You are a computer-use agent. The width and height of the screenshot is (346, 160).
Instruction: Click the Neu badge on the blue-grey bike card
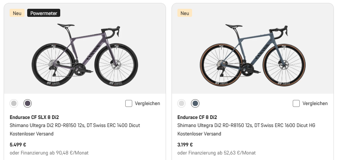[x=185, y=13]
